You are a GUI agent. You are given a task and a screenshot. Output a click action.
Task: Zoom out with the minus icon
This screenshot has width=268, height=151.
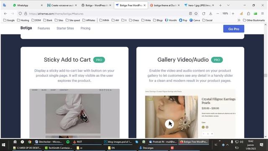pos(218,13)
